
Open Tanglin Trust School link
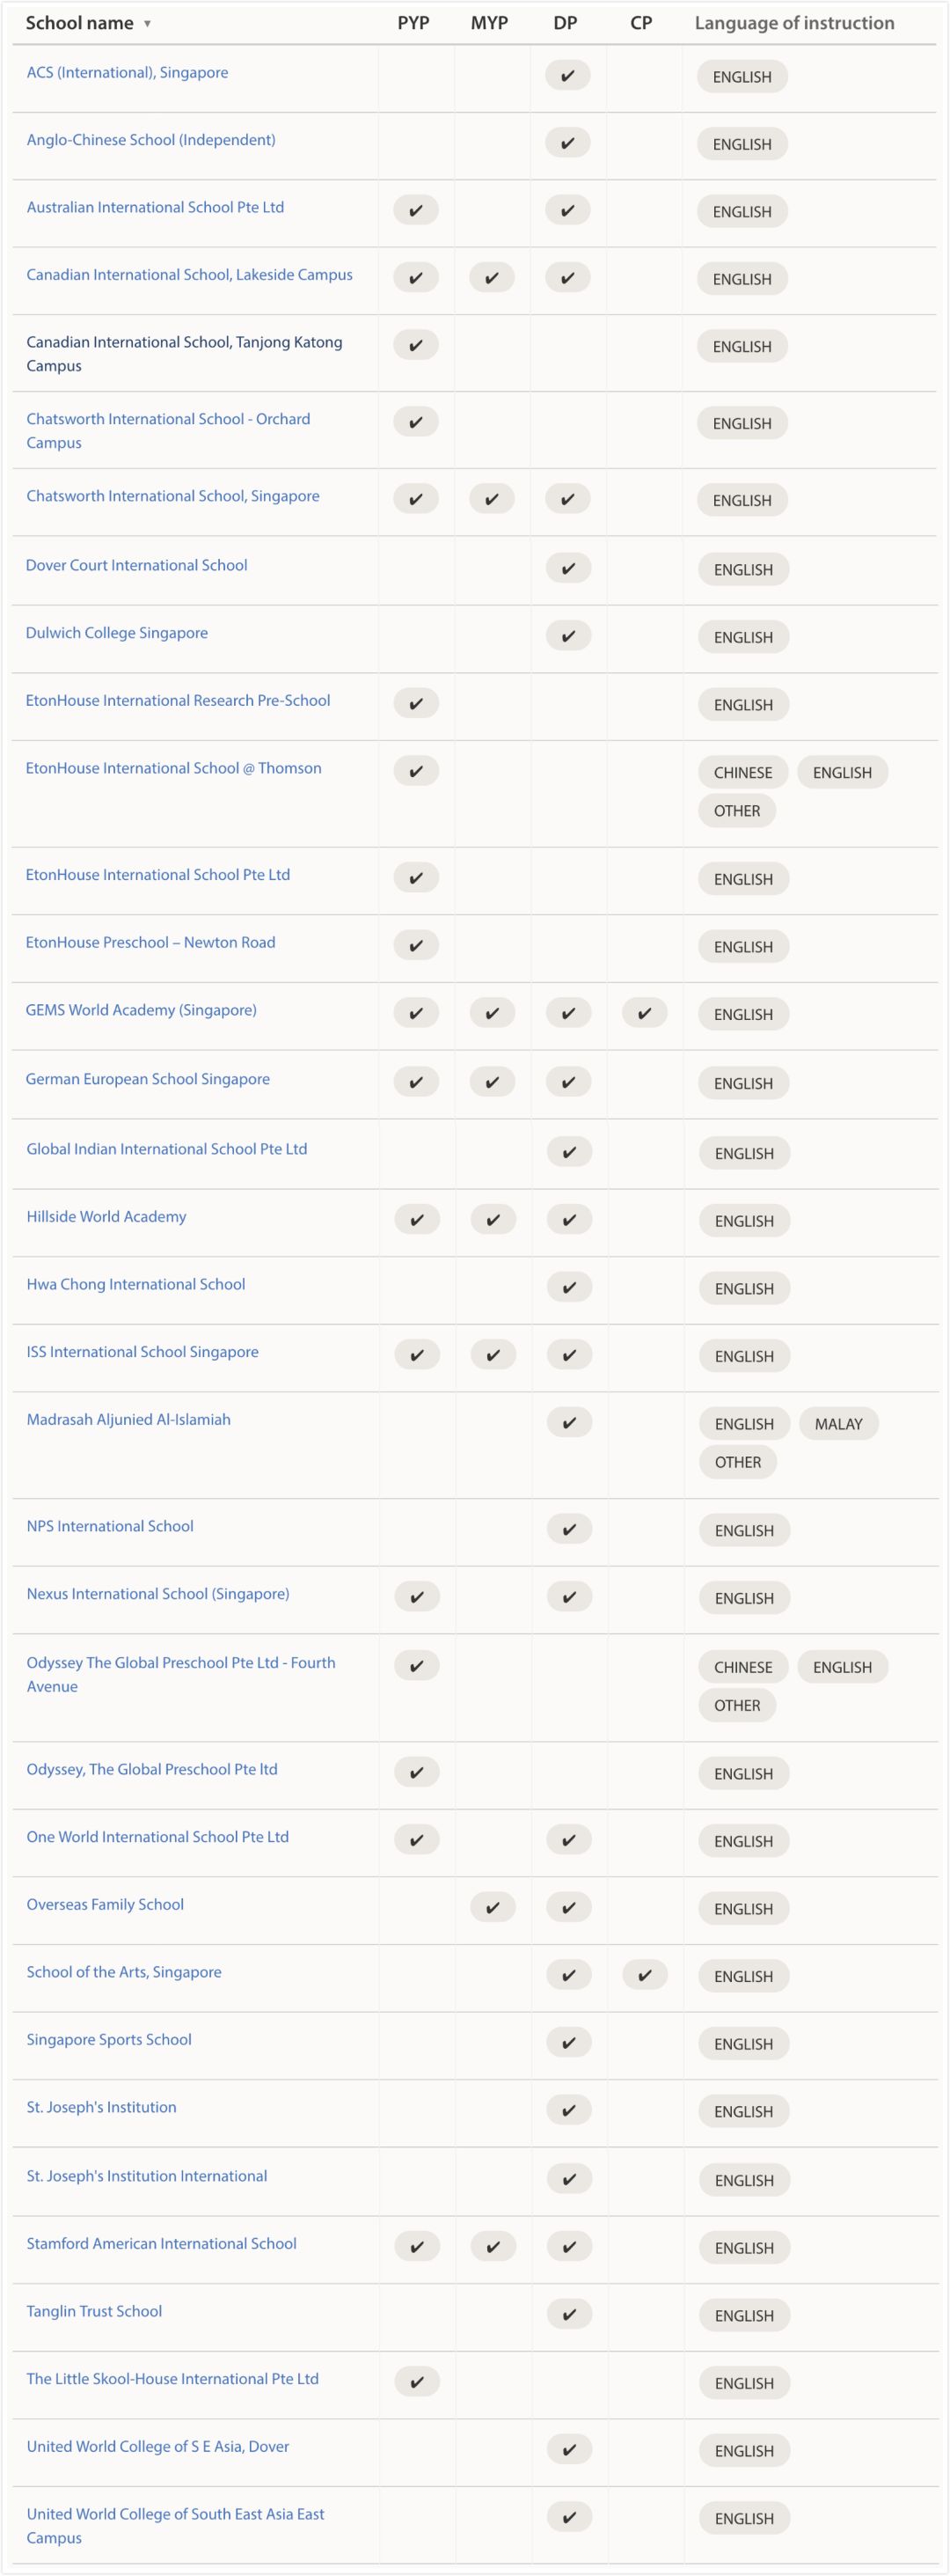tap(94, 2311)
